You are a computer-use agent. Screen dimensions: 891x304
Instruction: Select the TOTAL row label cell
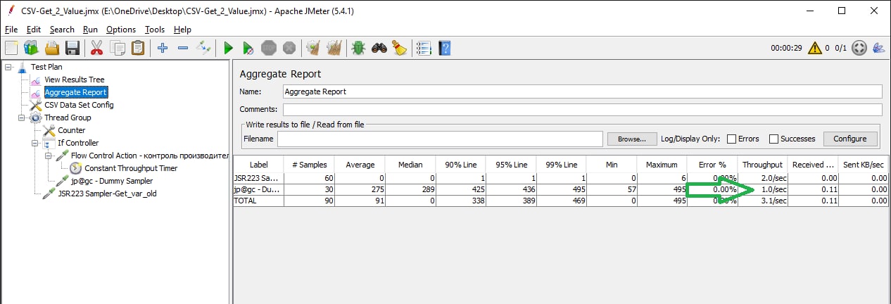[258, 201]
